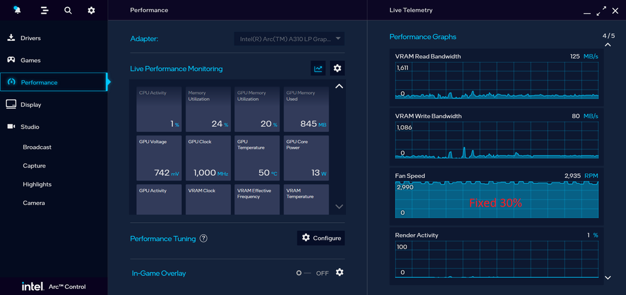
Task: Open Live Performance Monitoring settings gear
Action: pos(337,68)
